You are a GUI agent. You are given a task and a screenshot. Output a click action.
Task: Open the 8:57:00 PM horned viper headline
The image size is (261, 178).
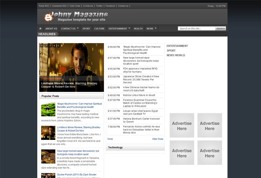coord(141,61)
